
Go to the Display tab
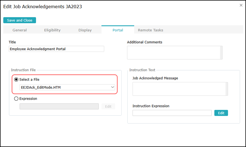click(85, 30)
